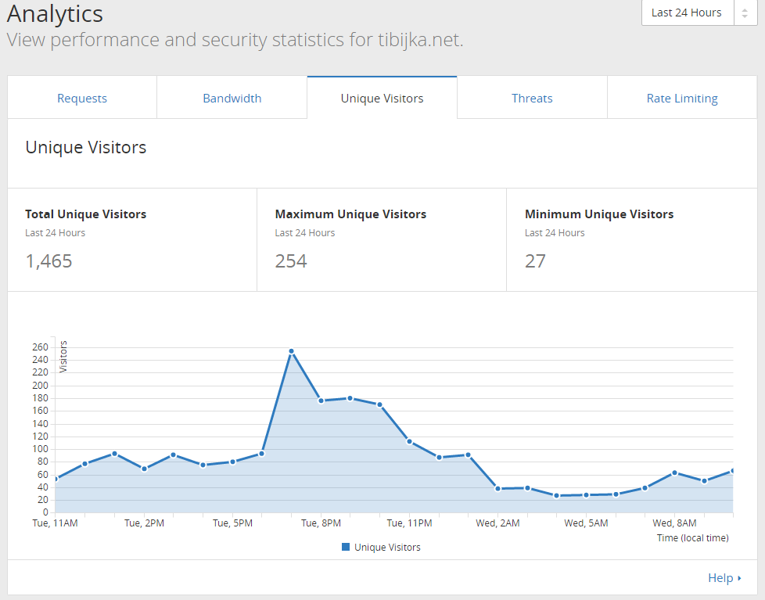
Task: Click the Maximum Unique Visitors value 254
Action: click(x=291, y=261)
